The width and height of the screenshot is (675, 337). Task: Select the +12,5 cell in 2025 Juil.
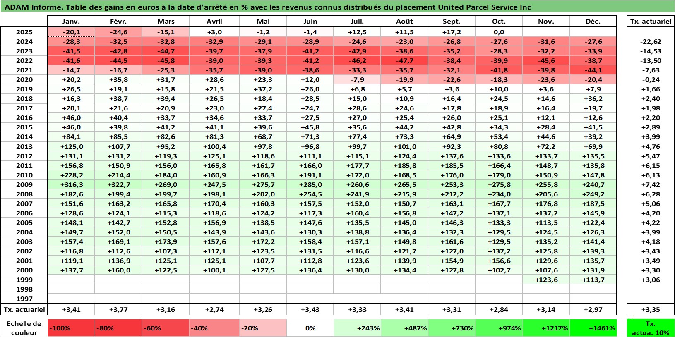[357, 32]
